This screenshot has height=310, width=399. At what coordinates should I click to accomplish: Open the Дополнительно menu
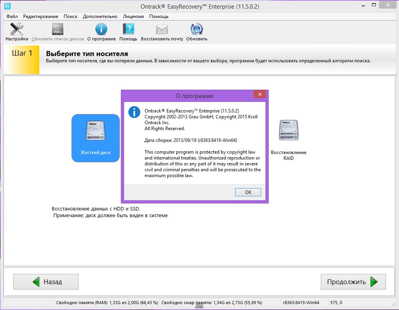(100, 16)
